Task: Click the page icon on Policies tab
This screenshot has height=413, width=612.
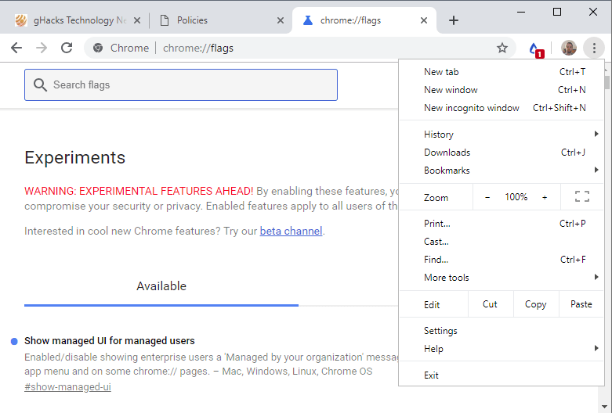Action: pyautogui.click(x=165, y=20)
